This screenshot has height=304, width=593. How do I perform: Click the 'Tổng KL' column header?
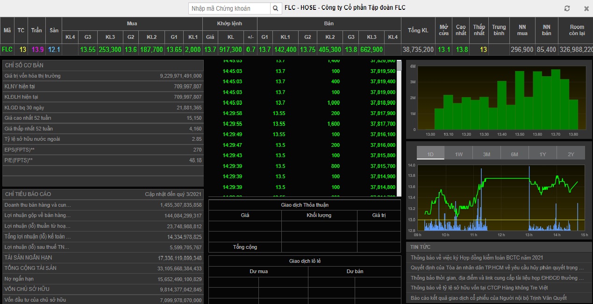pos(418,30)
